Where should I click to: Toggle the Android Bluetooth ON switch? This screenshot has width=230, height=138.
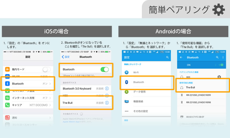pos(221,65)
